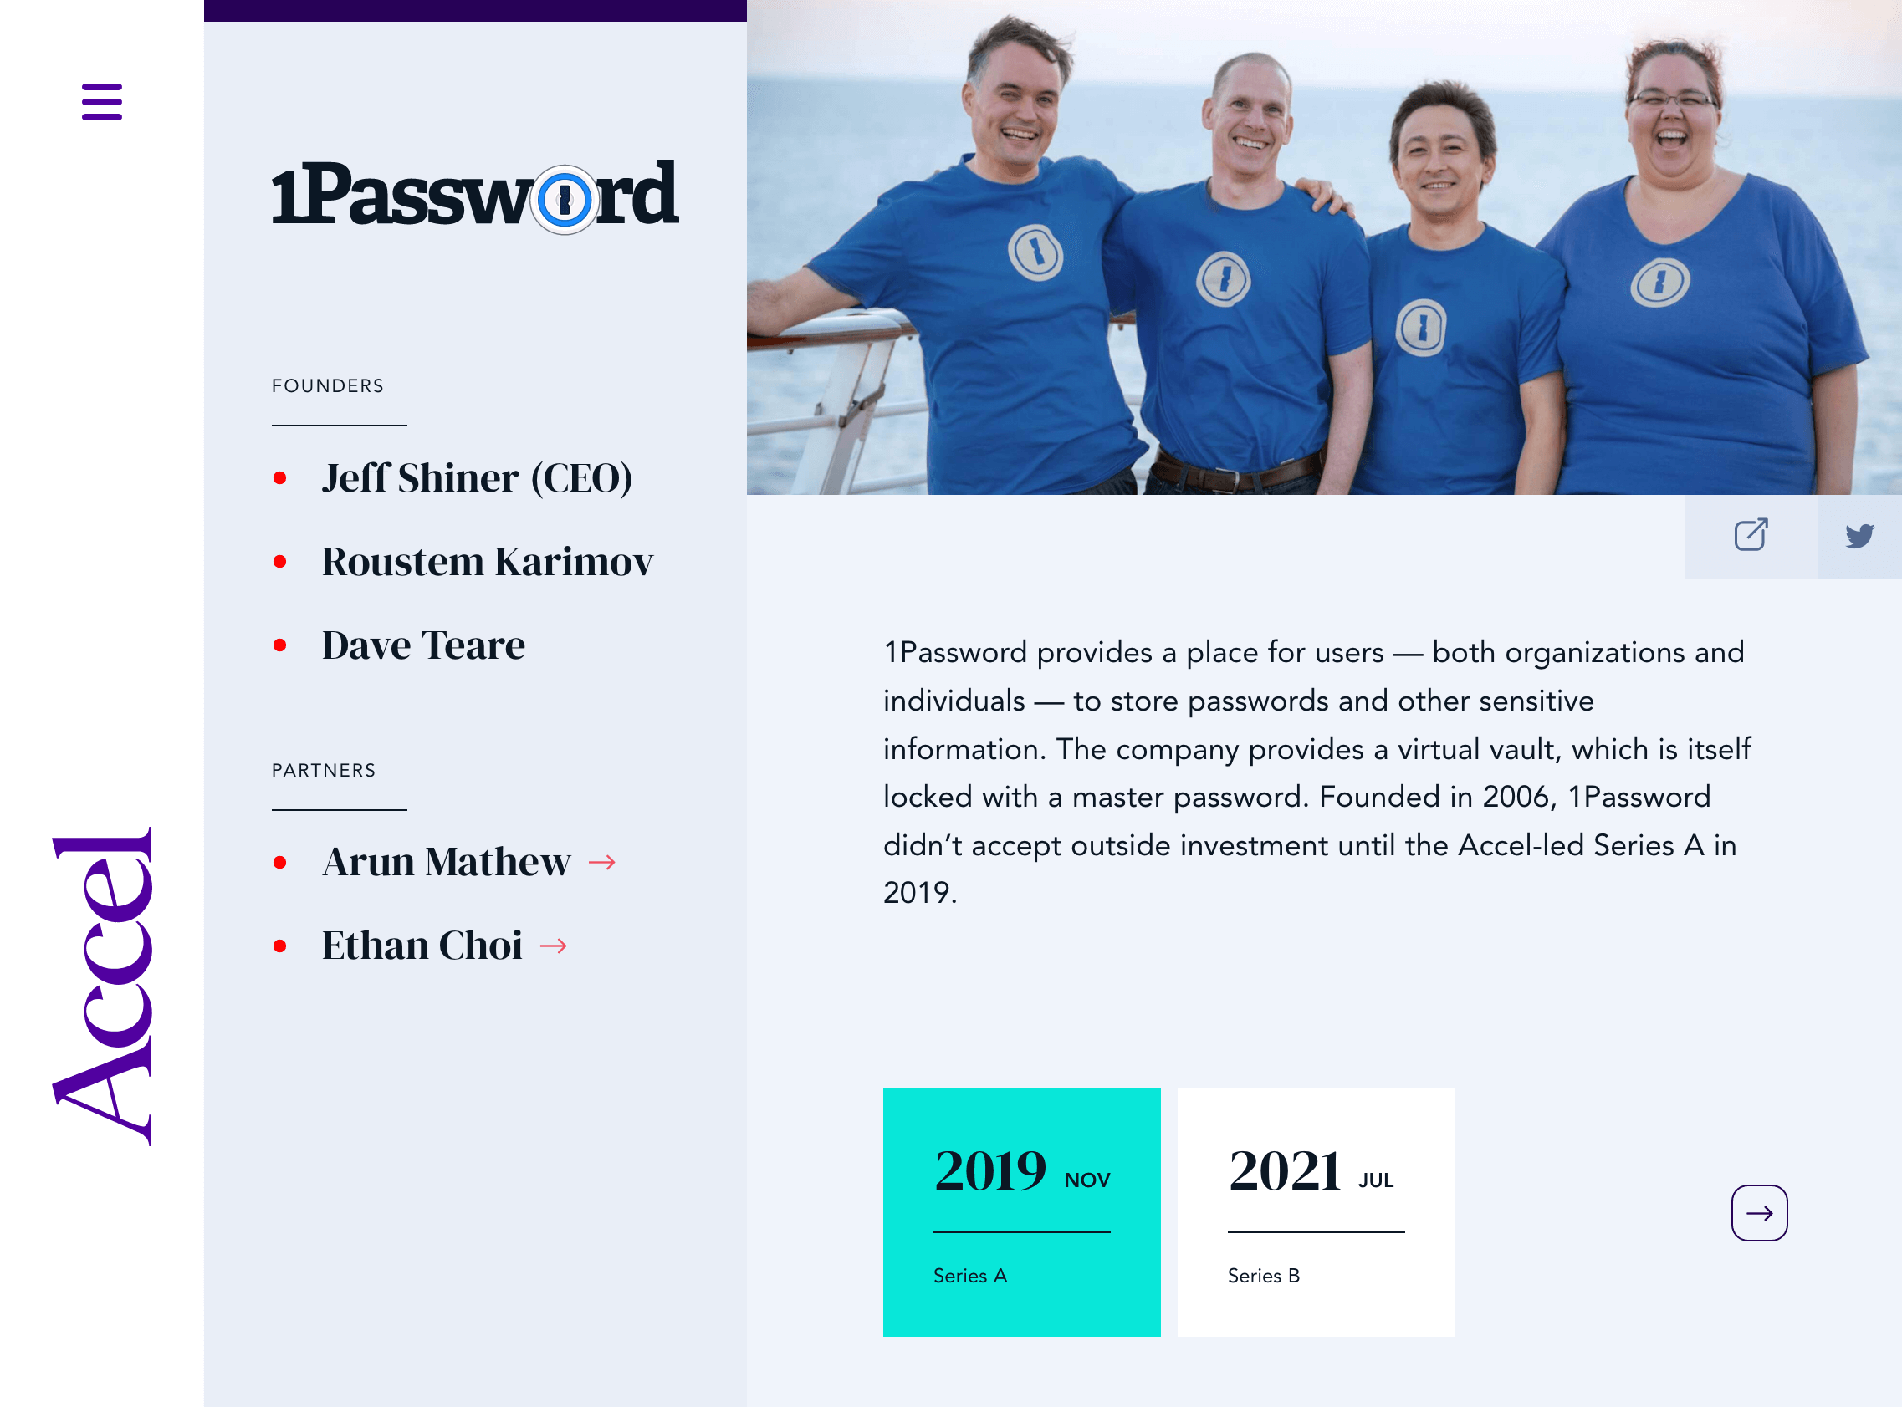Click the forward arrow navigation icon

pos(1760,1212)
